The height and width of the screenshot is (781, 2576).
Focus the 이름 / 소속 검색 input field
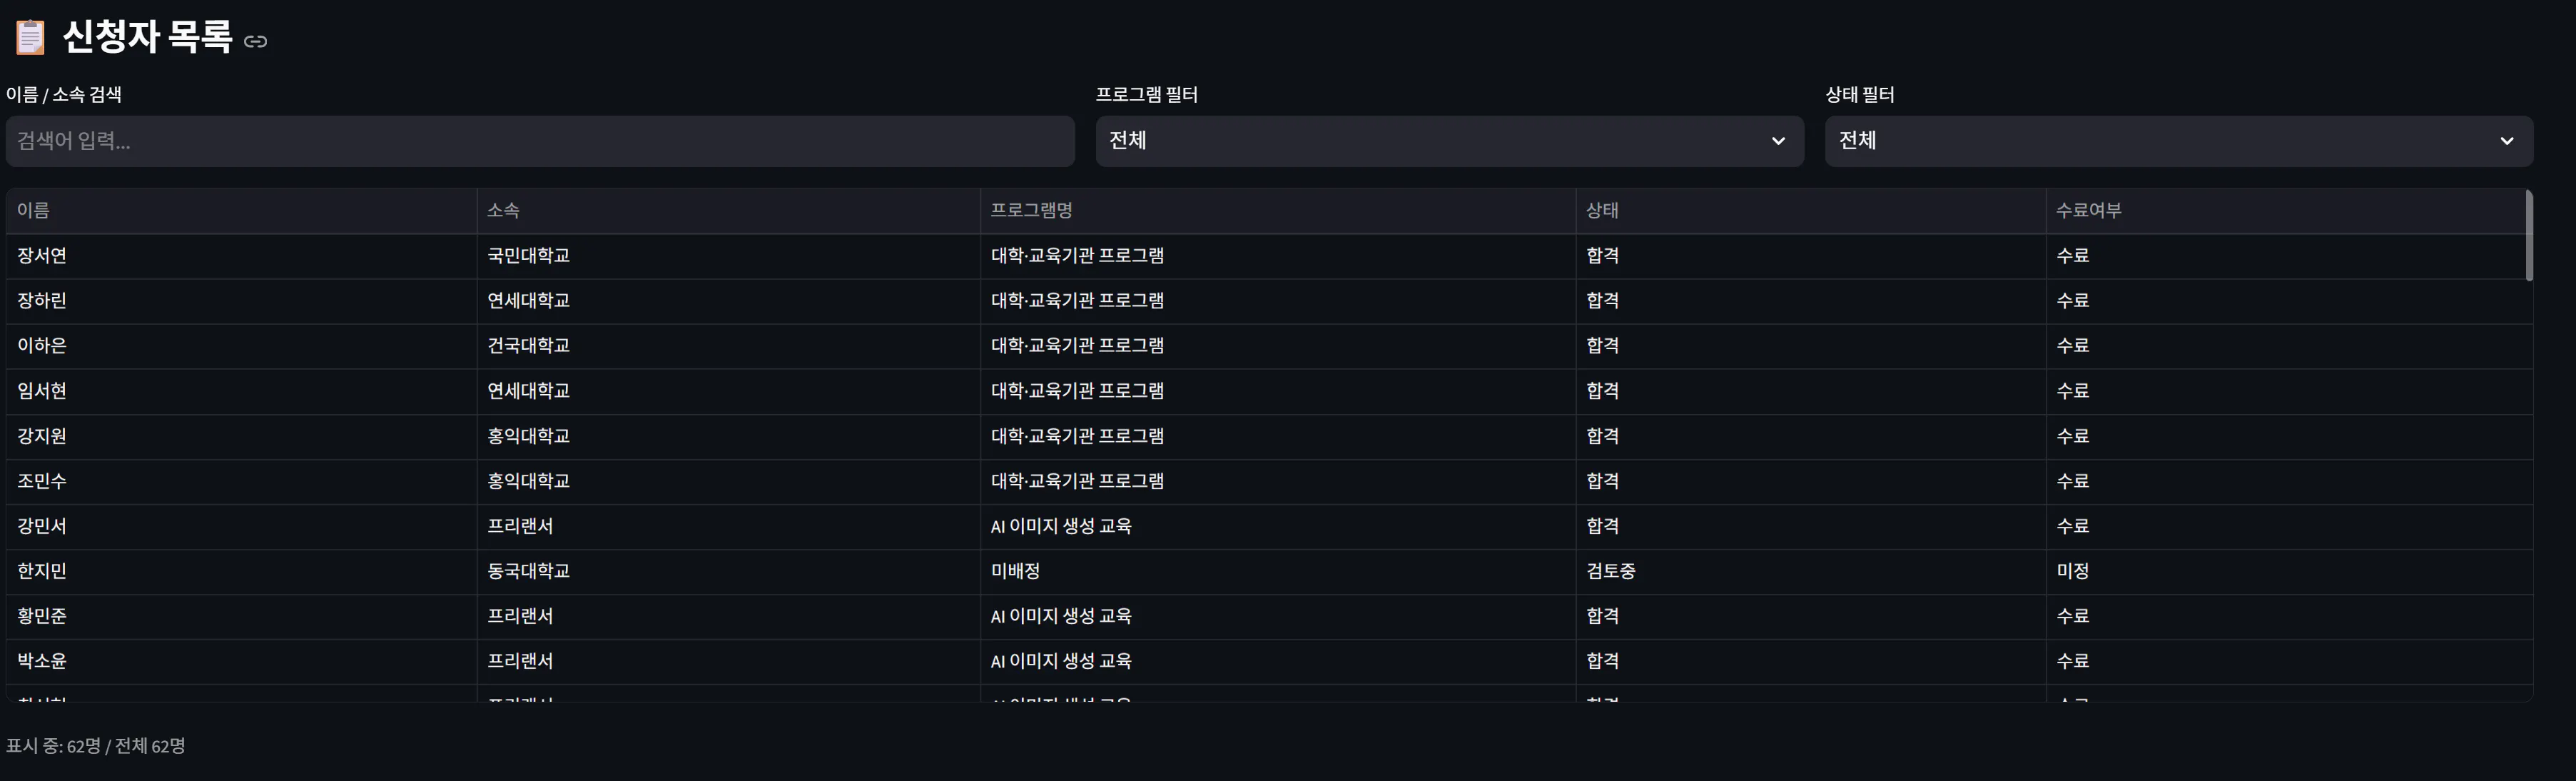coord(540,141)
